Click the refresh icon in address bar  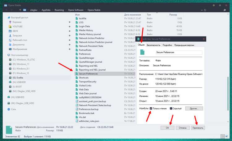click(x=205, y=10)
